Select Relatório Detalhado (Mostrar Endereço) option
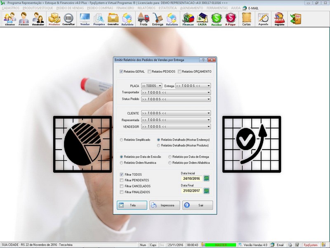The height and width of the screenshot is (248, 330). coord(158,140)
